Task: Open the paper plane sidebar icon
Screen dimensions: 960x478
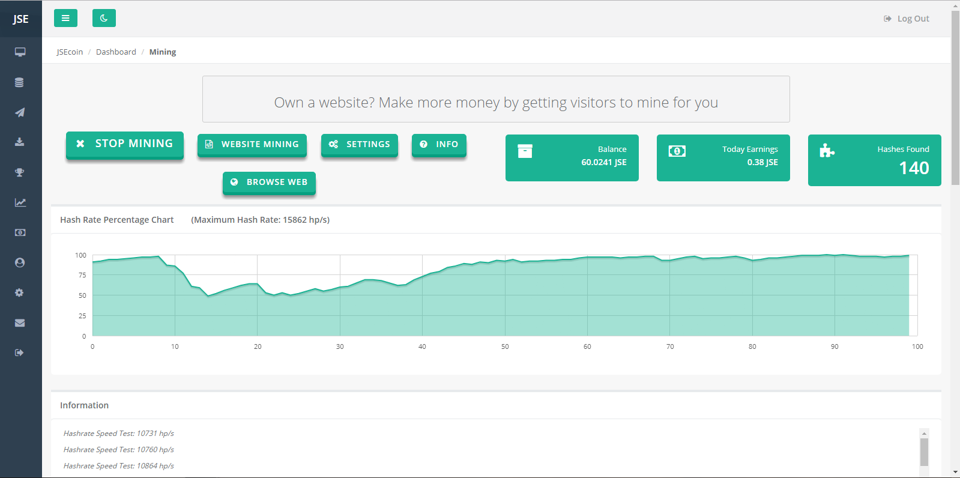Action: pyautogui.click(x=20, y=112)
